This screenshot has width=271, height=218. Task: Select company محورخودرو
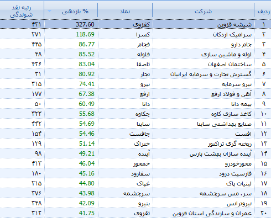(238, 163)
